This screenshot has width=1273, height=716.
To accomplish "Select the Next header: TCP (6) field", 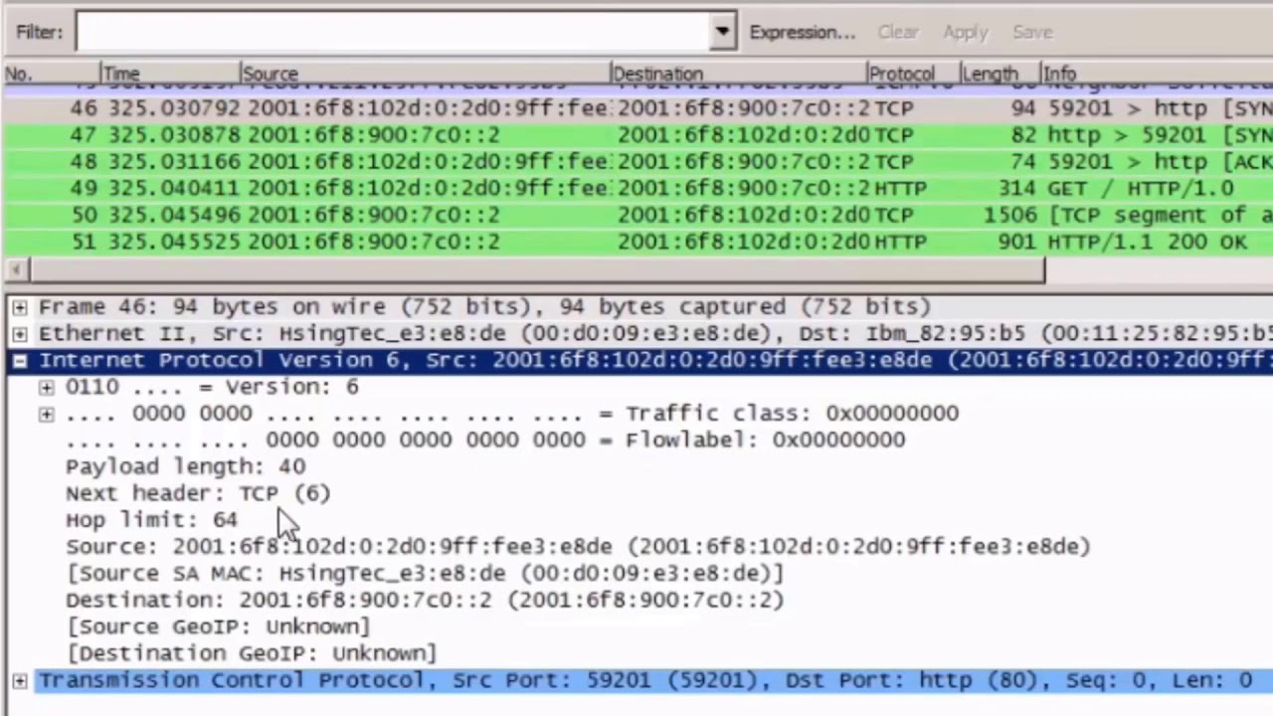I will pos(198,493).
